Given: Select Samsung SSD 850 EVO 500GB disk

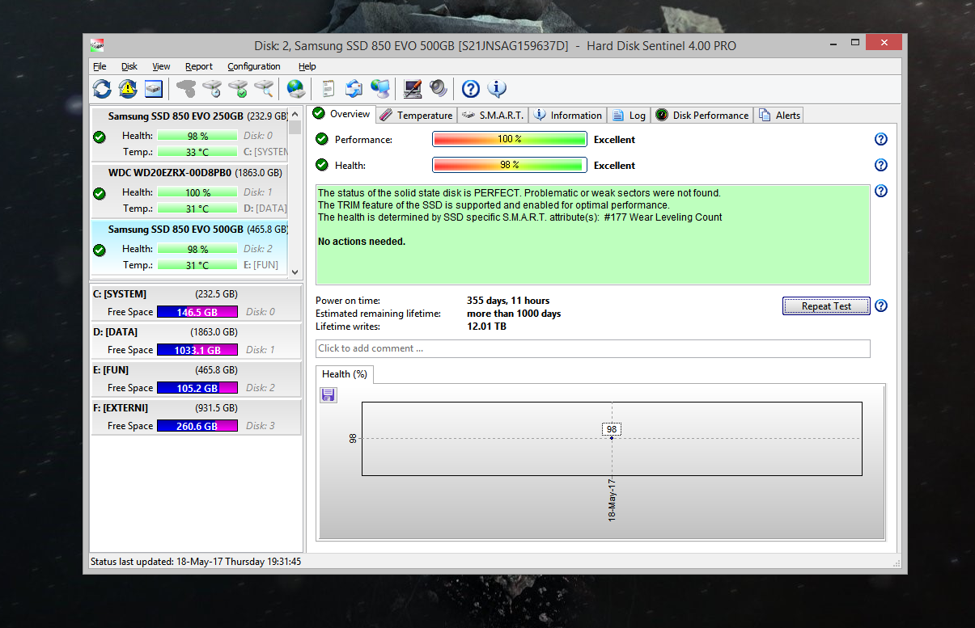Looking at the screenshot, I should (x=190, y=247).
